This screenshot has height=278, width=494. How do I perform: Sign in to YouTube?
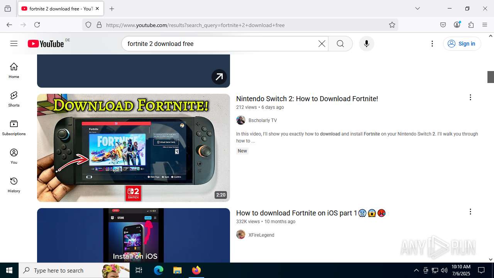point(462,44)
